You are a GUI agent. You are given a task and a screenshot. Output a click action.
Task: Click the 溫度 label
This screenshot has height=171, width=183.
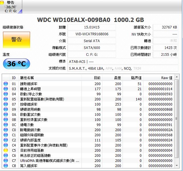6,55
